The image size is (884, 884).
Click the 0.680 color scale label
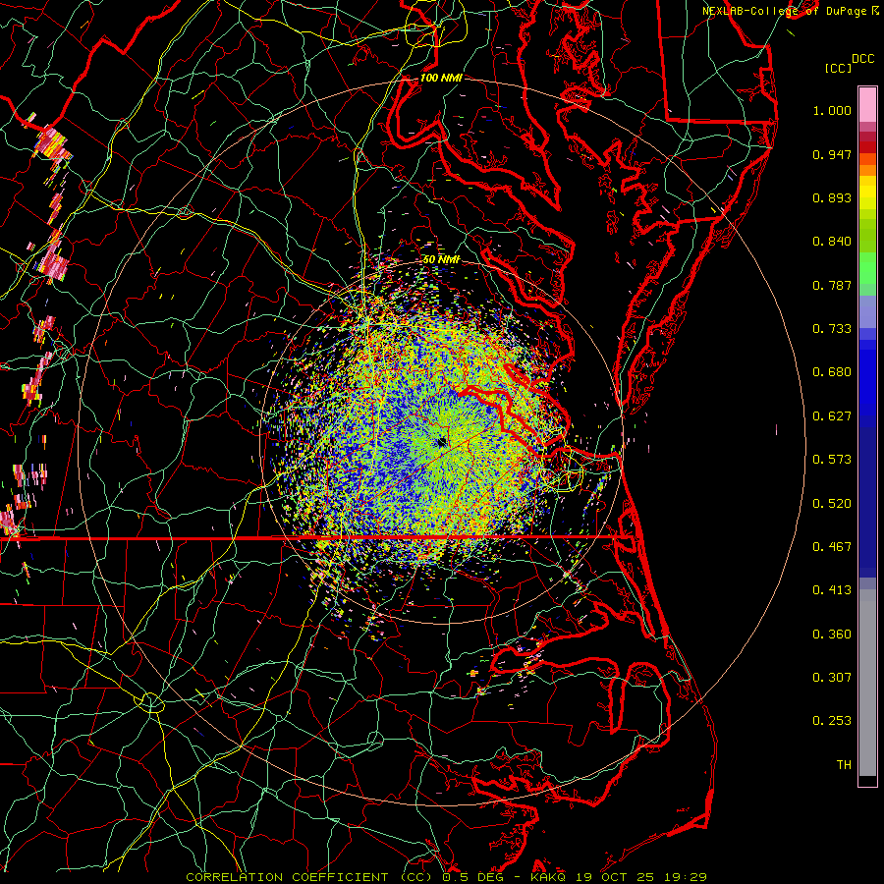point(832,372)
